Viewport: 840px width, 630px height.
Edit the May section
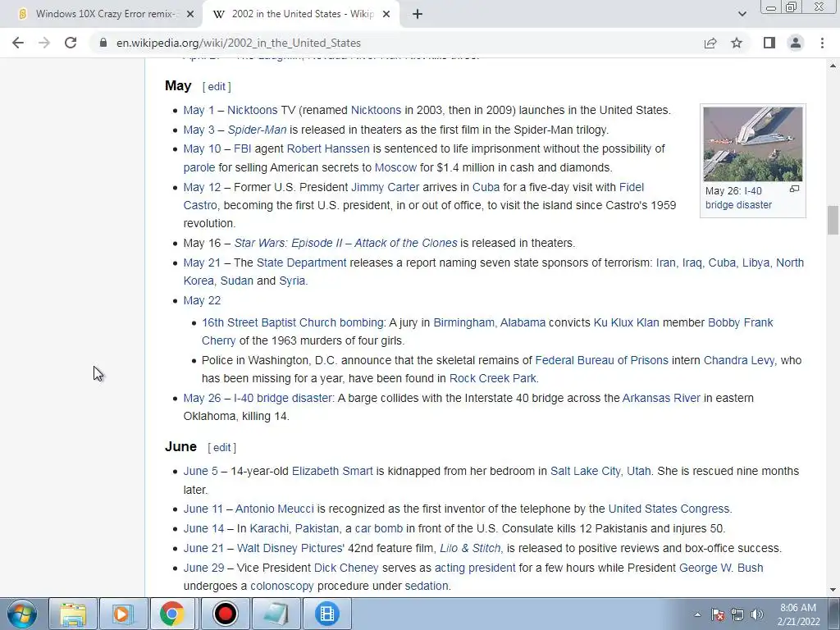point(217,87)
